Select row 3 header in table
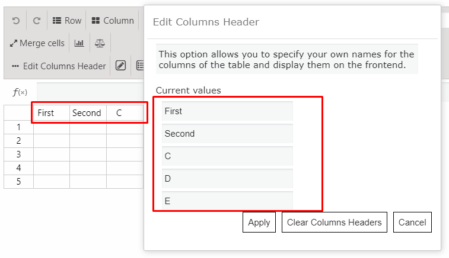The width and height of the screenshot is (449, 258). (18, 154)
